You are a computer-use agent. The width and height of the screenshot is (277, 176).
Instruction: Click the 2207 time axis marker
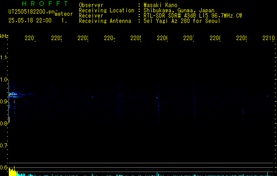(x=188, y=38)
